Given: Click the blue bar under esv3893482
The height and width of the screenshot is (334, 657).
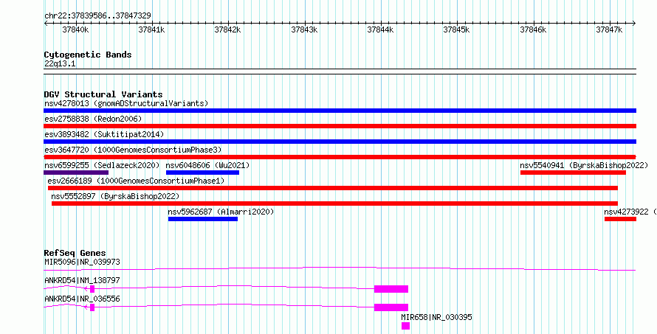Looking at the screenshot, I should click(340, 142).
